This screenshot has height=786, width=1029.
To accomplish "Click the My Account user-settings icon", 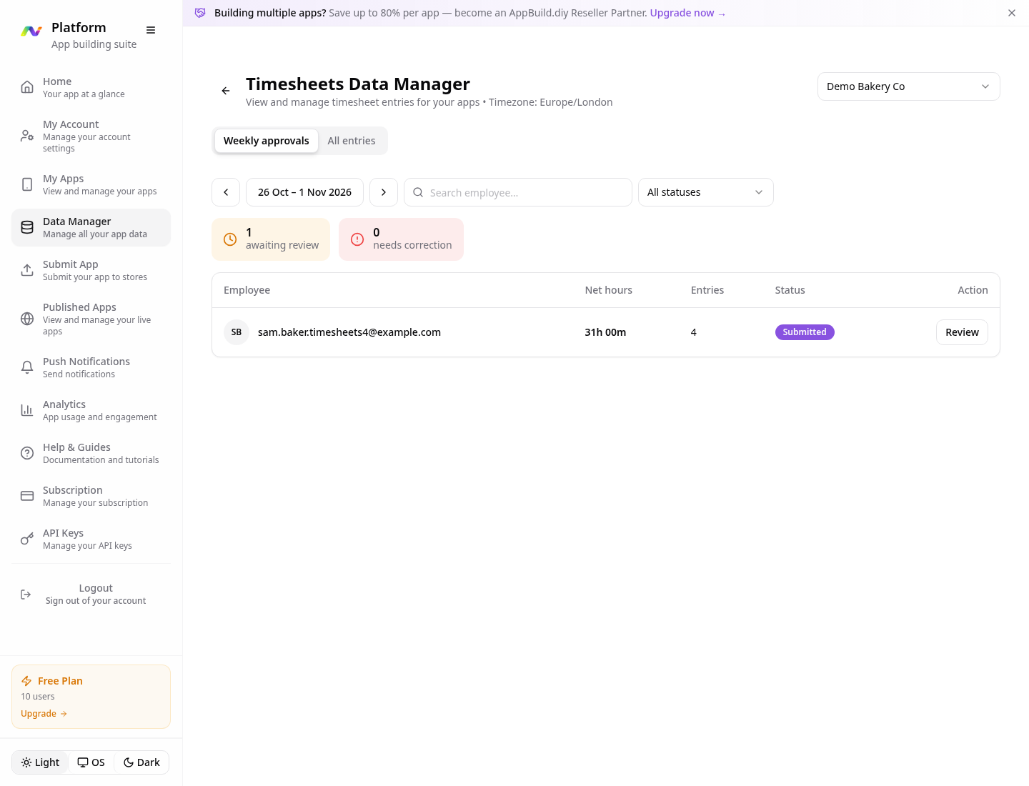I will 27,136.
